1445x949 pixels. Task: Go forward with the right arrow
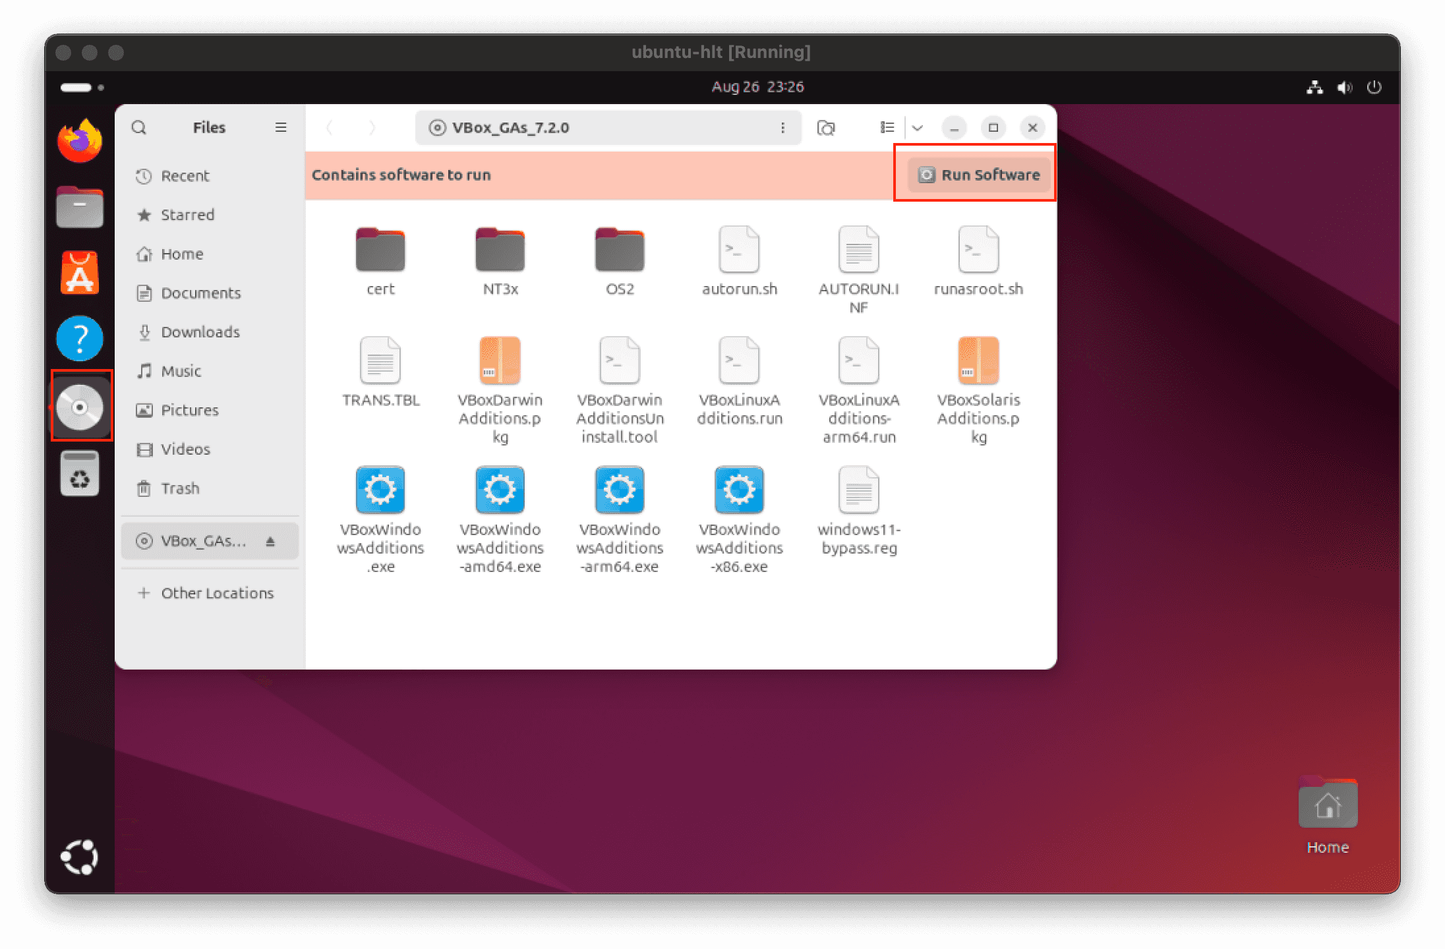coord(372,127)
